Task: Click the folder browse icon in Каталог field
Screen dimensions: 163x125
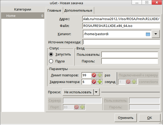Action: point(148,34)
